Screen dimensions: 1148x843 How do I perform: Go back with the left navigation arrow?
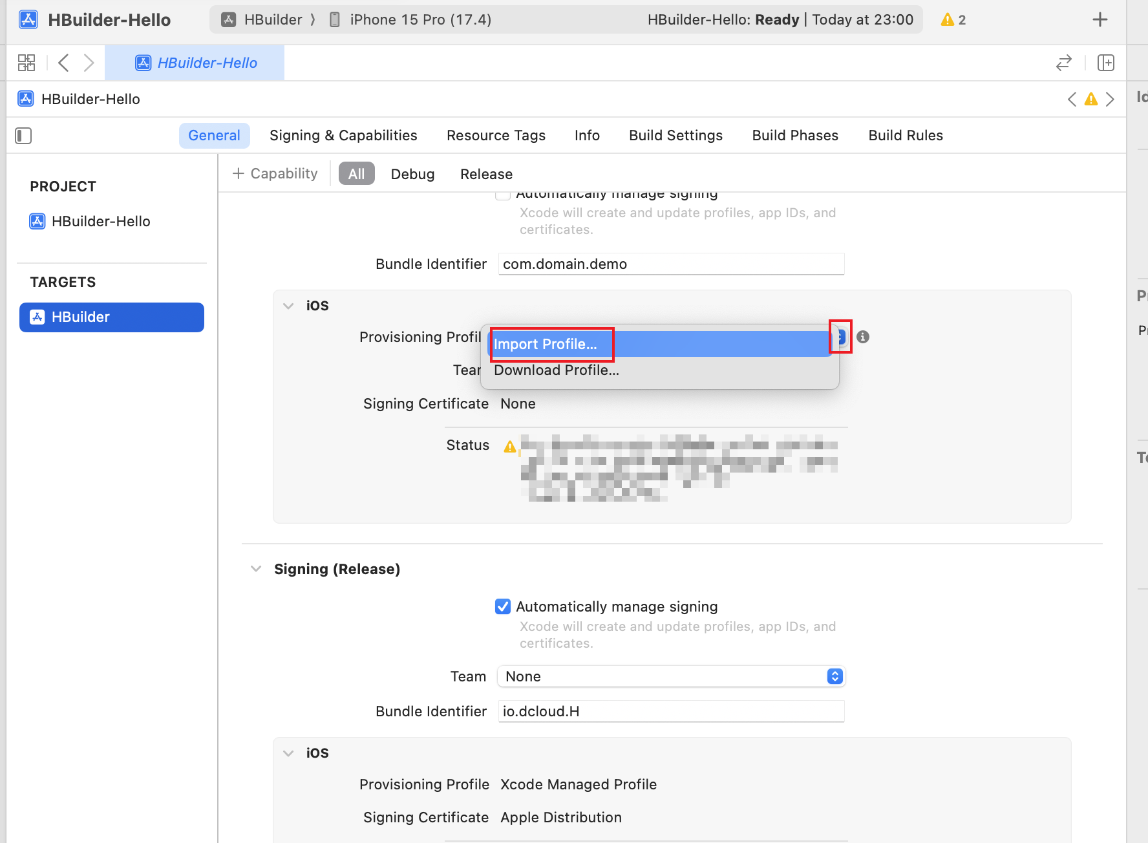63,63
